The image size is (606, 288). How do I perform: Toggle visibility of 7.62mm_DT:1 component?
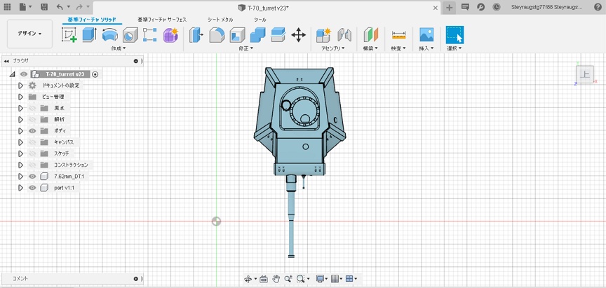[32, 176]
